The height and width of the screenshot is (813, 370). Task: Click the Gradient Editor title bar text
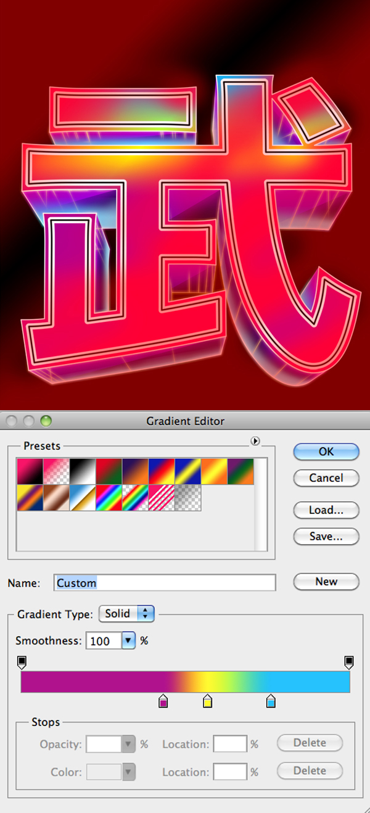[186, 421]
